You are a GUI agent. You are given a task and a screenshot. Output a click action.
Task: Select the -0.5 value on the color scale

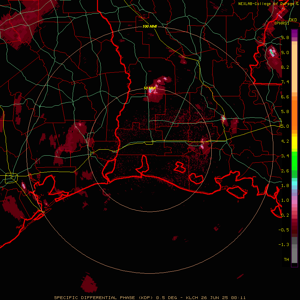[284, 230]
